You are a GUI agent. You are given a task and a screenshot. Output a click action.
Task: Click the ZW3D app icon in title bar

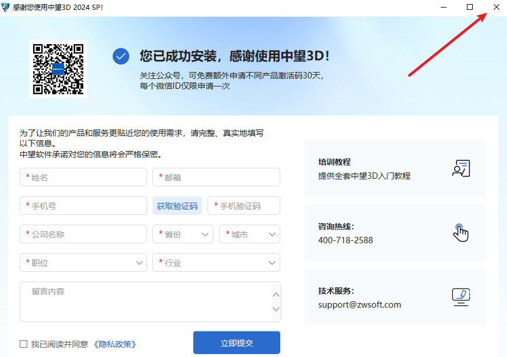click(5, 7)
